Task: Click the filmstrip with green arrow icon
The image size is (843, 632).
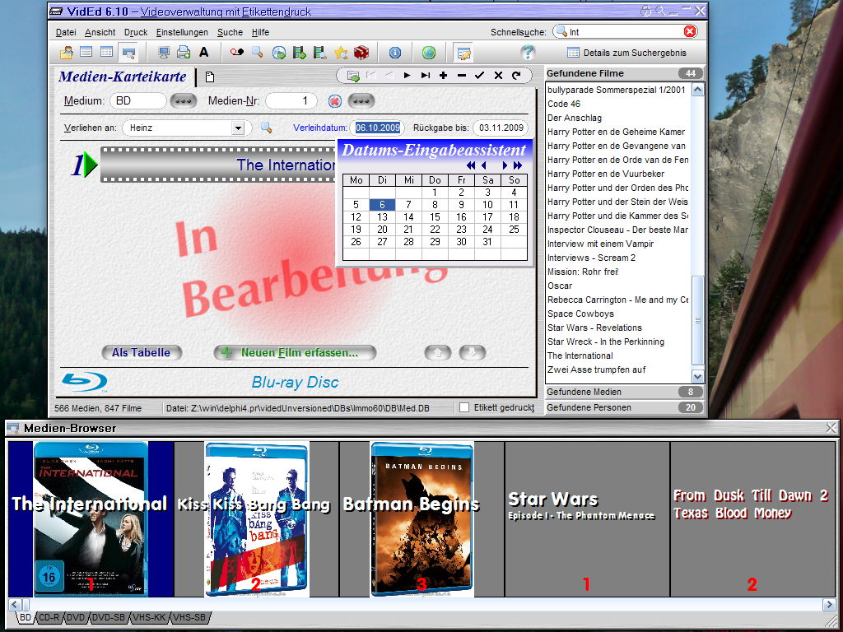Action: click(x=299, y=53)
